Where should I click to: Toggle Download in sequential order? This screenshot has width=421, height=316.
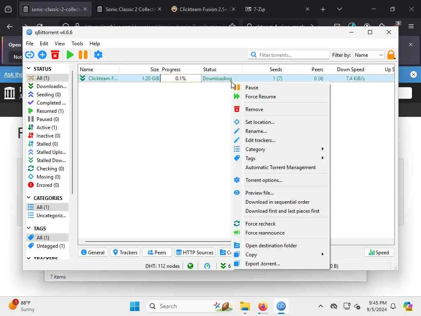pos(281,202)
